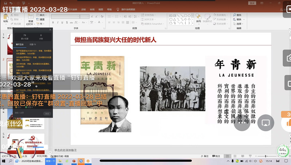
Task: Center text in paragraph group
Action: click(x=114, y=22)
